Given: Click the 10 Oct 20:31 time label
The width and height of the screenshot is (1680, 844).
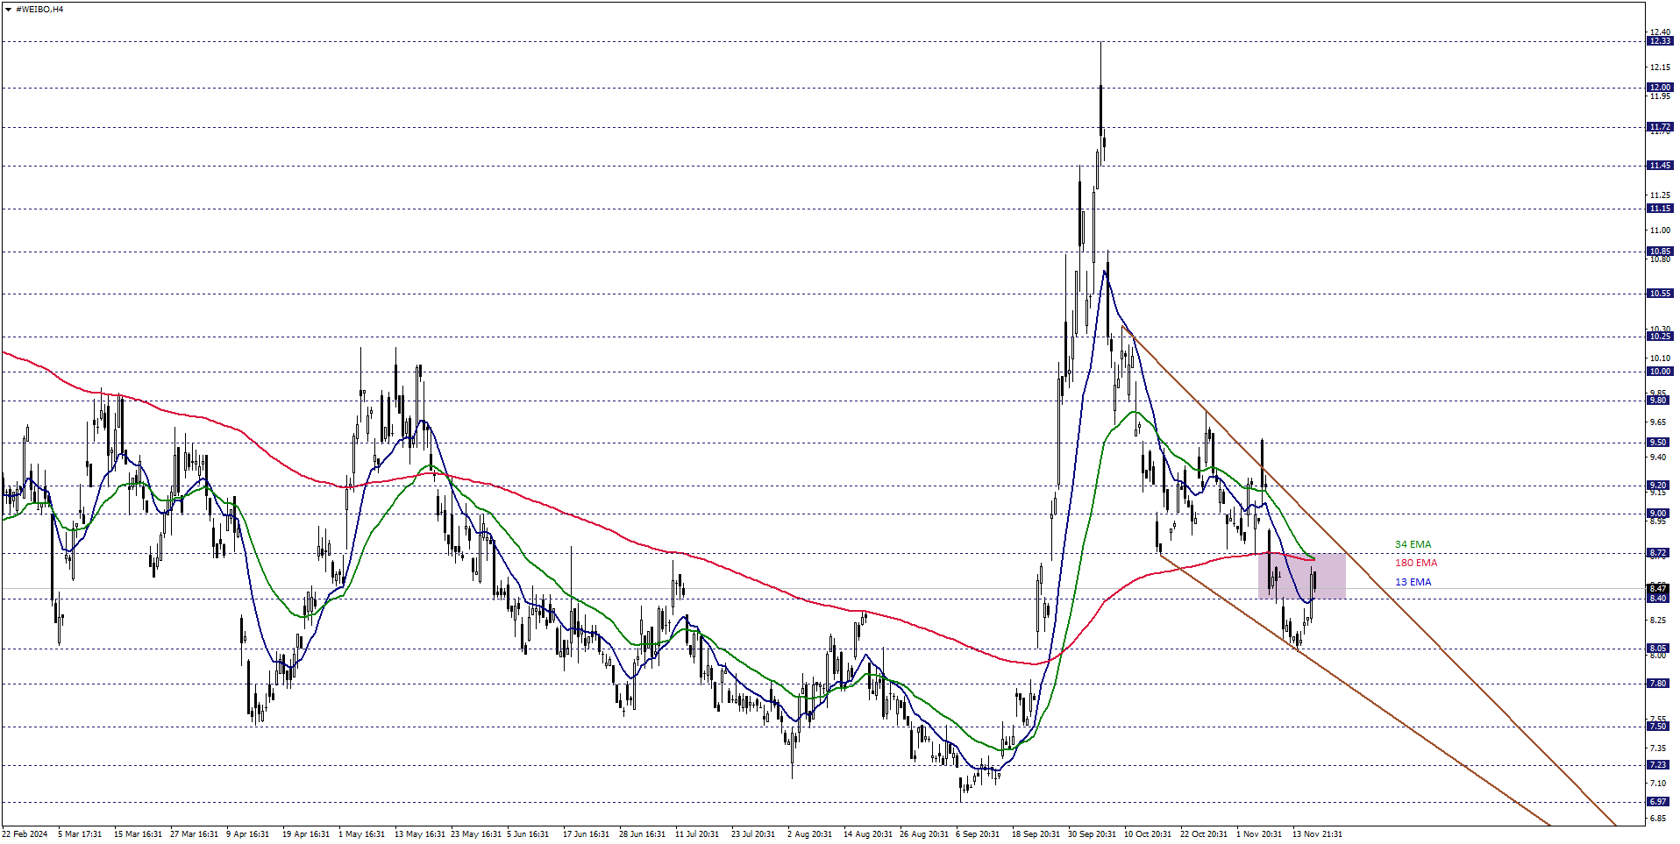Looking at the screenshot, I should click(1148, 834).
